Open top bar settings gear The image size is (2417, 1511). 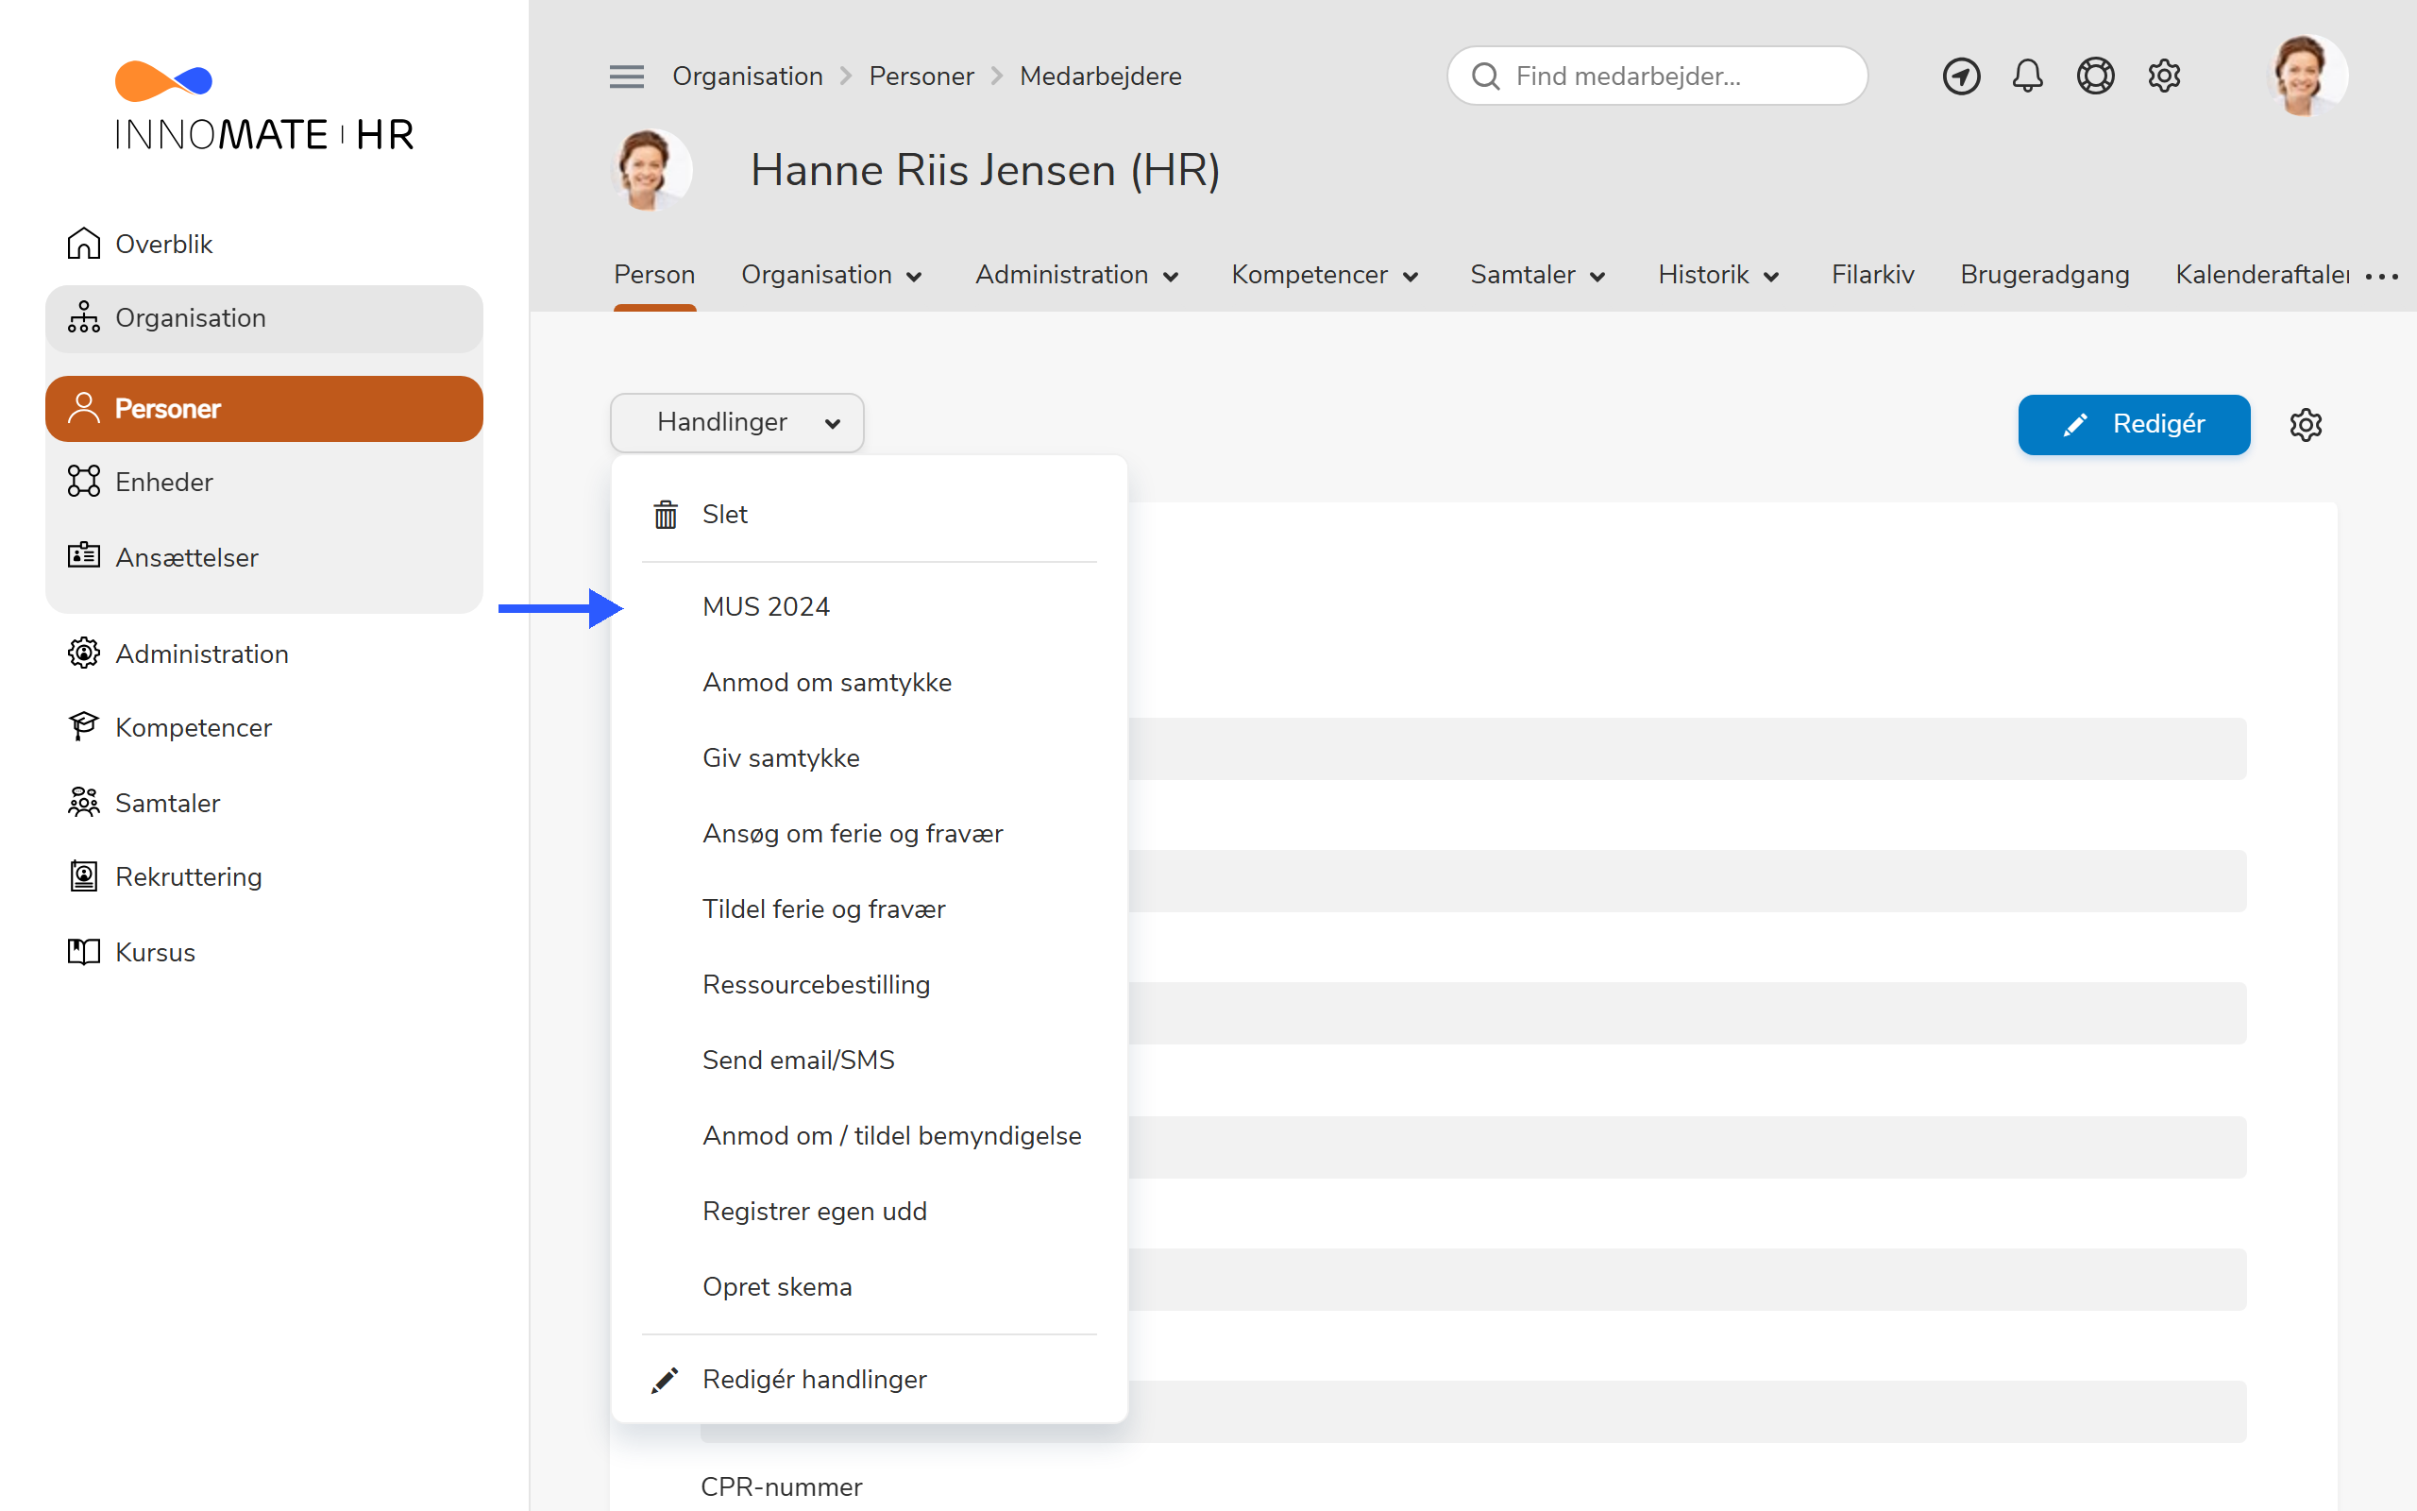(2163, 76)
